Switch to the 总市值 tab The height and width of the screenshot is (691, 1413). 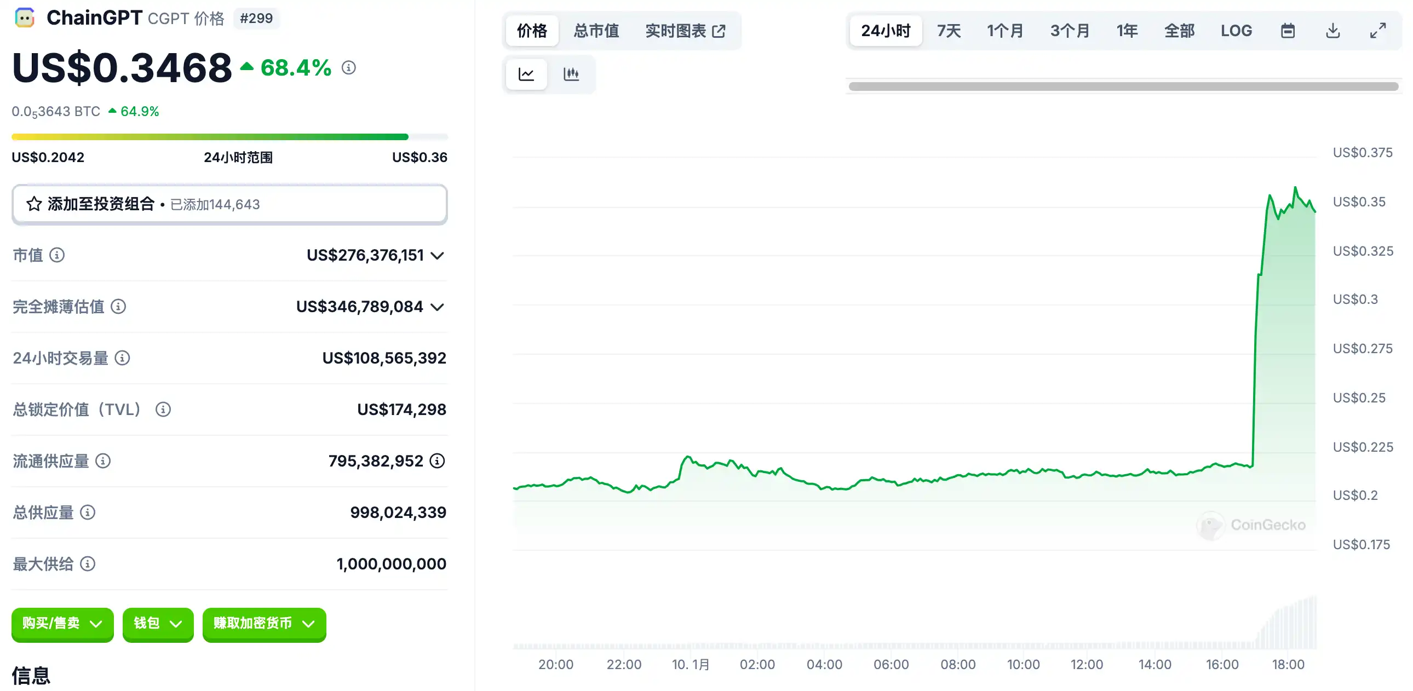596,31
